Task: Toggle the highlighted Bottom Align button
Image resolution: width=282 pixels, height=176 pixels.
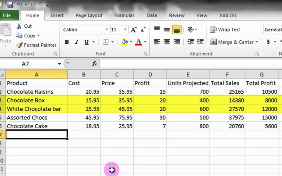Action: [177, 29]
